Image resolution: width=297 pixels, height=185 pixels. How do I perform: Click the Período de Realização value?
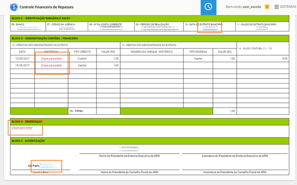click(159, 28)
